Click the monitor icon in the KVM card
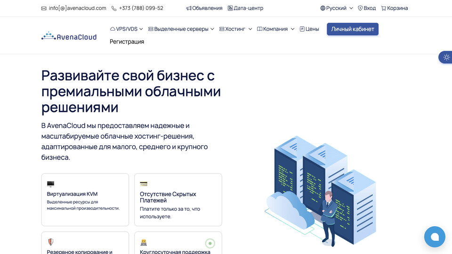 coord(50,184)
